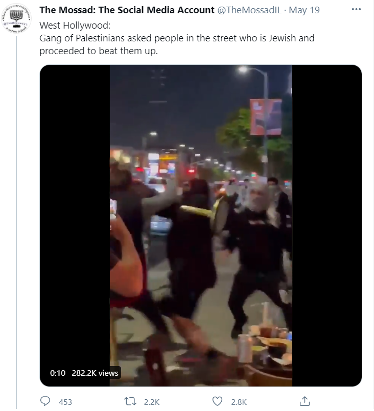
Task: Click the street banner in the video frame
Action: tap(266, 117)
